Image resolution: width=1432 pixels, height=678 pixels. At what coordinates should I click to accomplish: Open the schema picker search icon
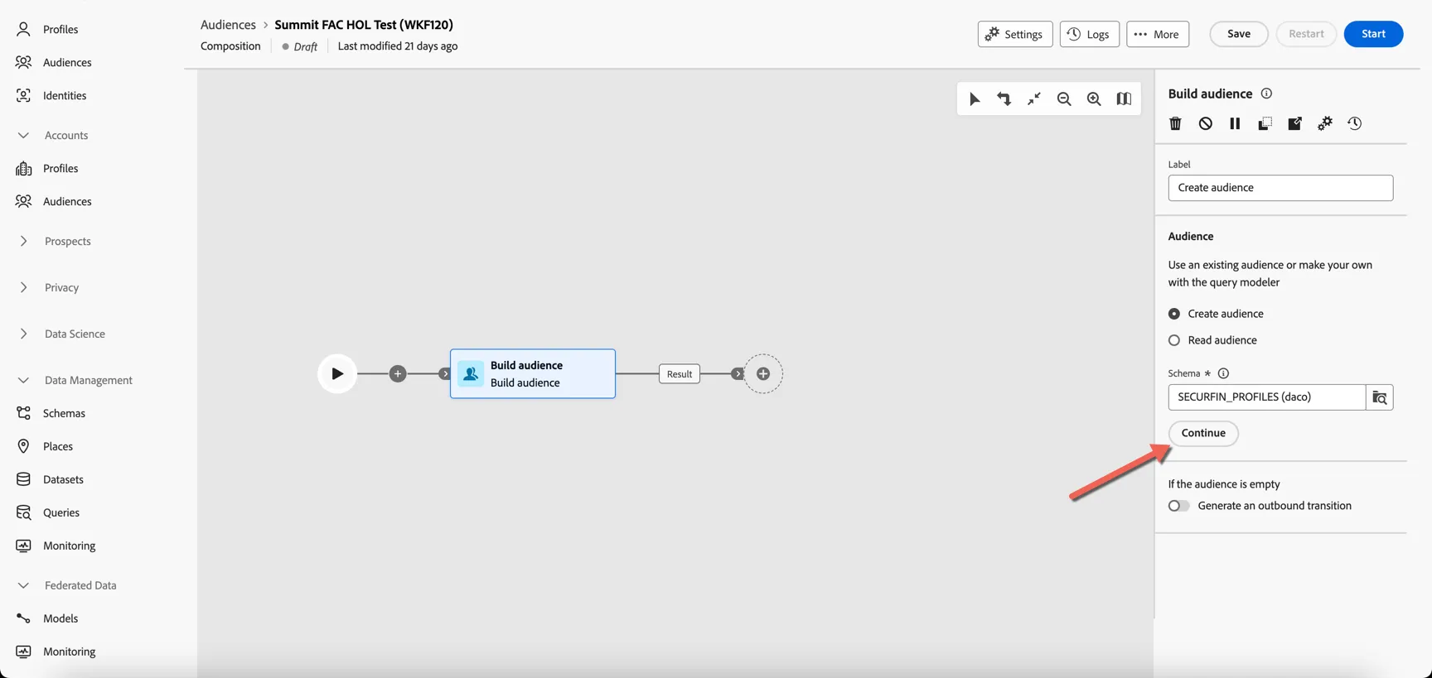1380,397
